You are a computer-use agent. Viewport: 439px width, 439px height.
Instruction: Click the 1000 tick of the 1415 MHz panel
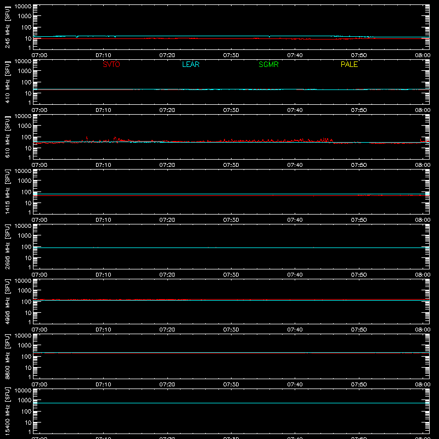(25, 181)
